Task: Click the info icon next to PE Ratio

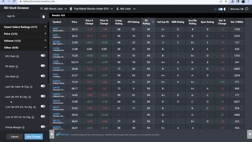Action: click(x=17, y=67)
